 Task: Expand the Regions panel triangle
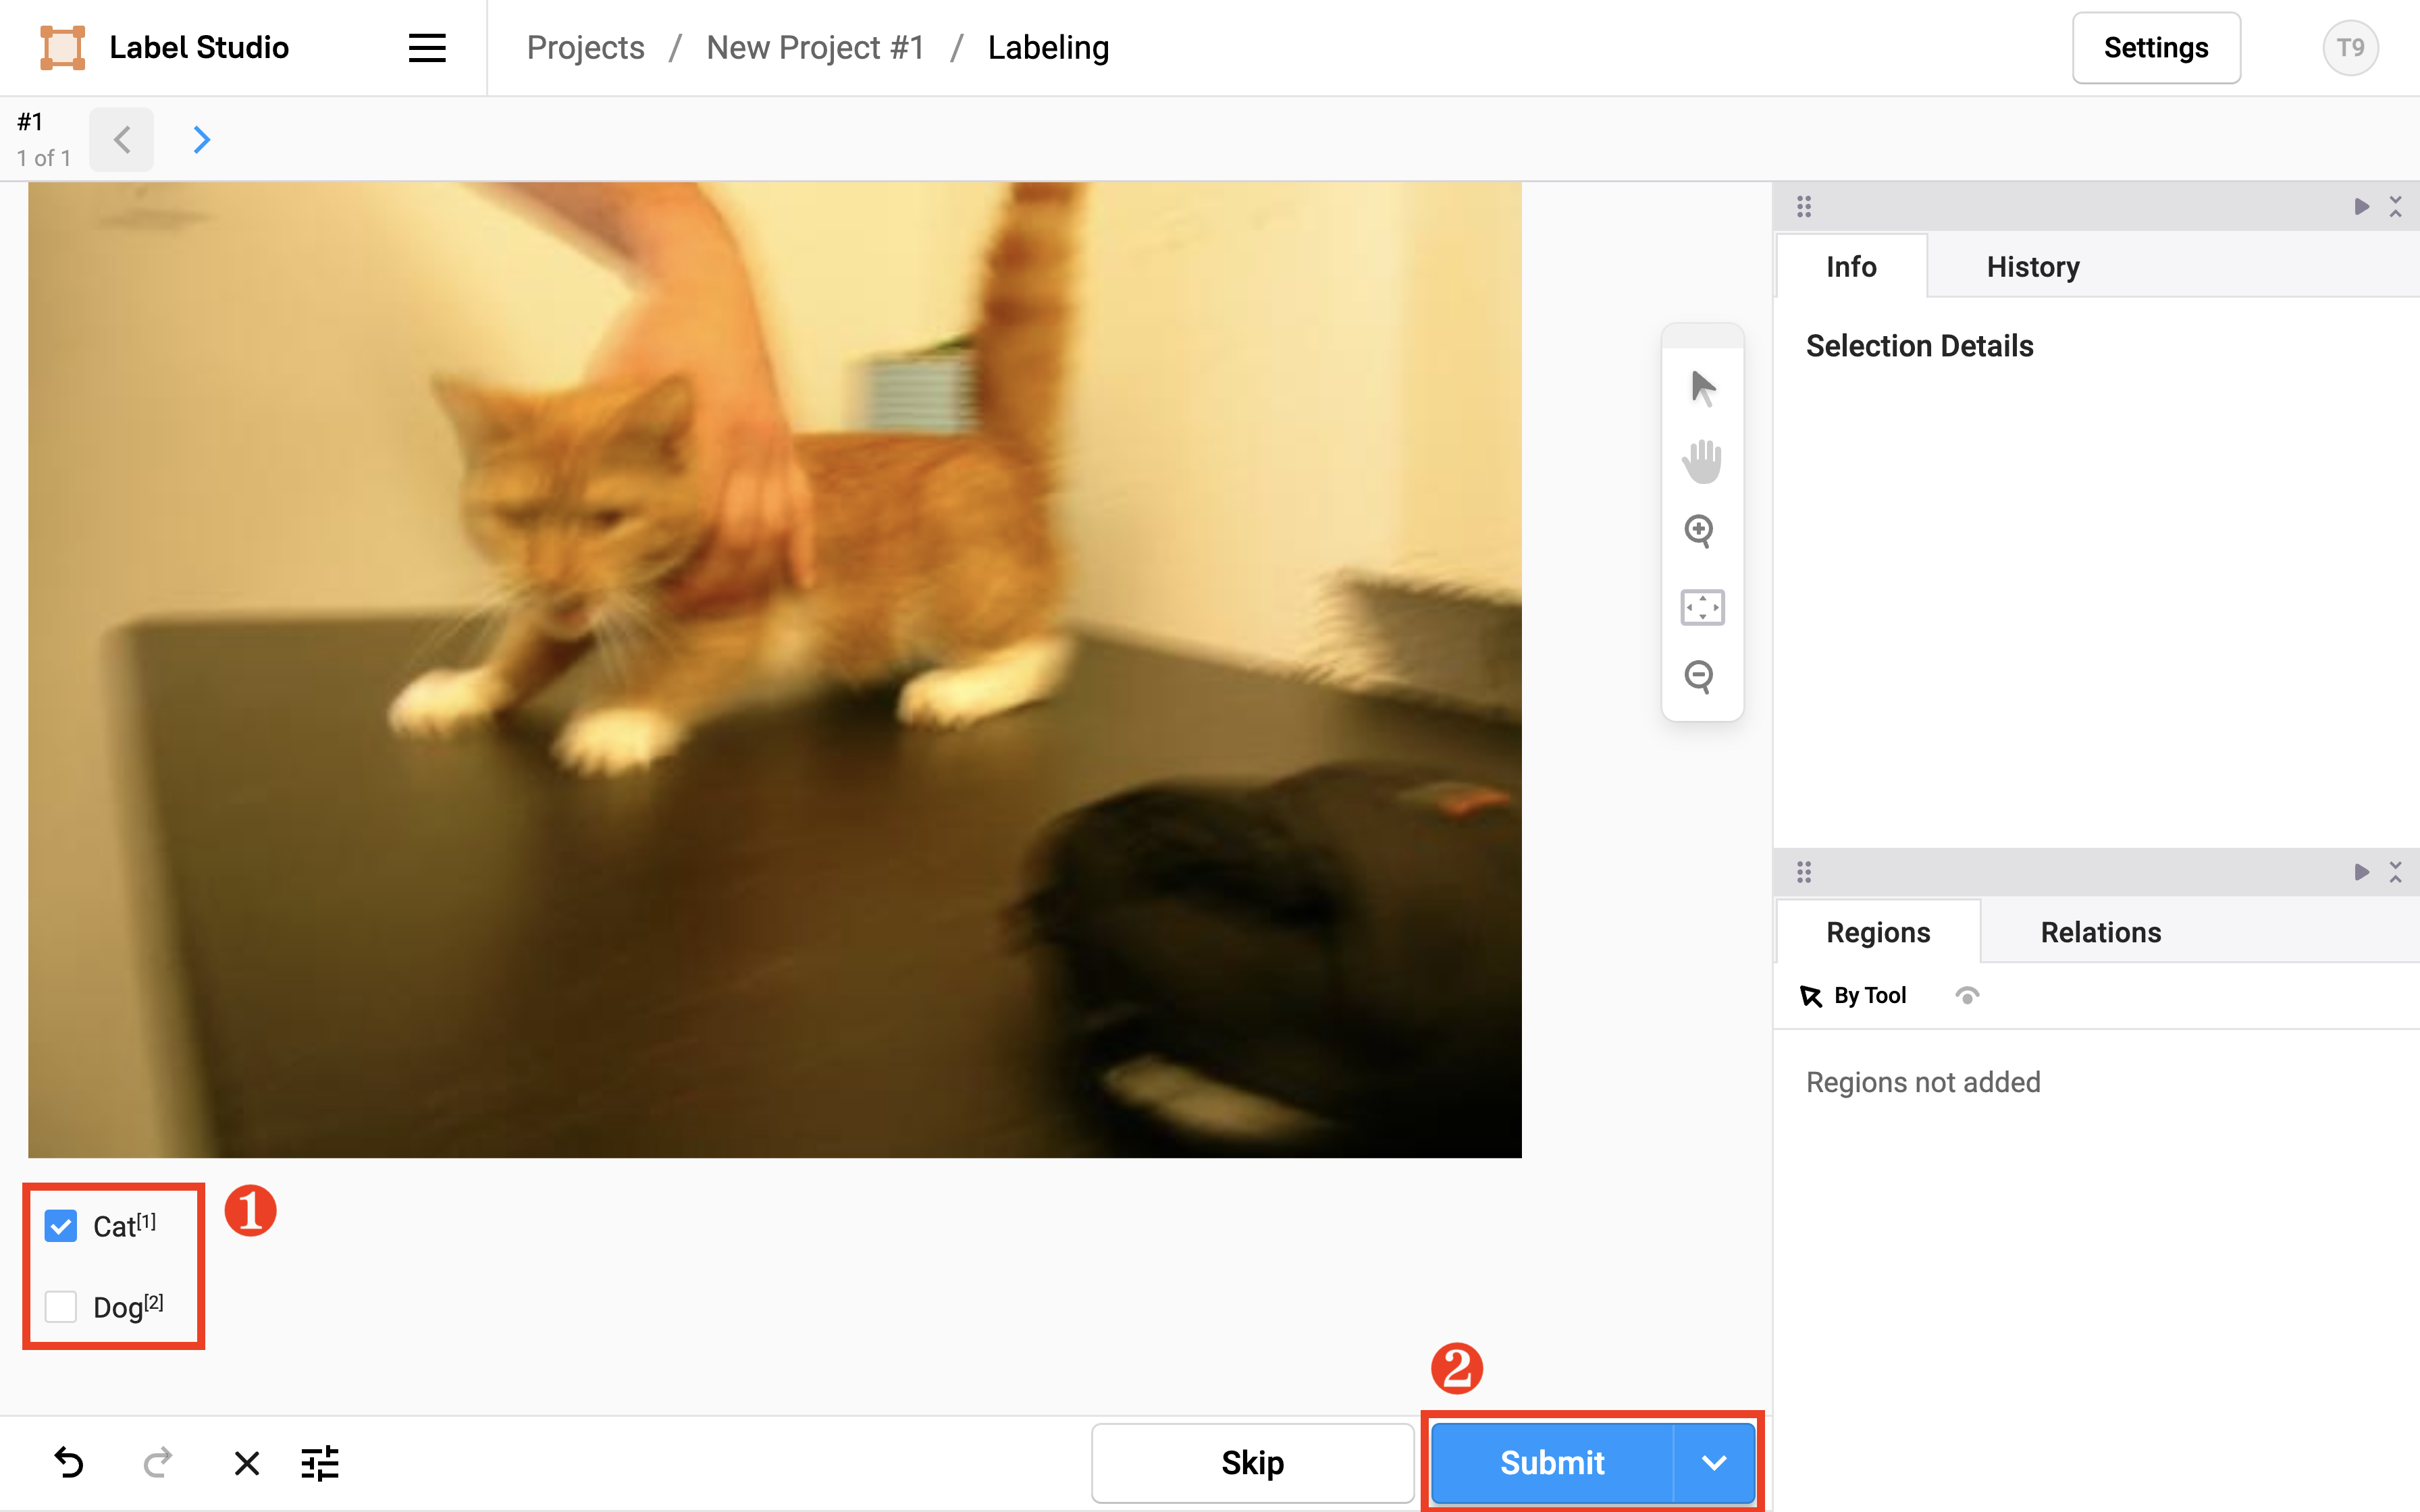[x=2362, y=872]
